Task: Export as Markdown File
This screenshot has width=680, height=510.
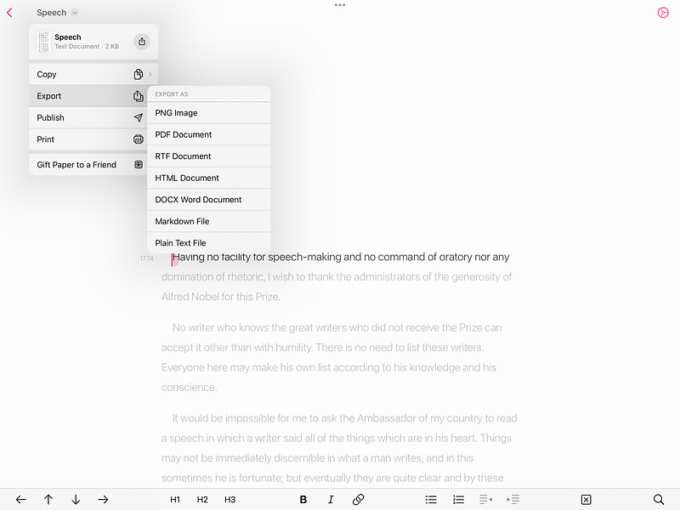Action: [x=209, y=221]
